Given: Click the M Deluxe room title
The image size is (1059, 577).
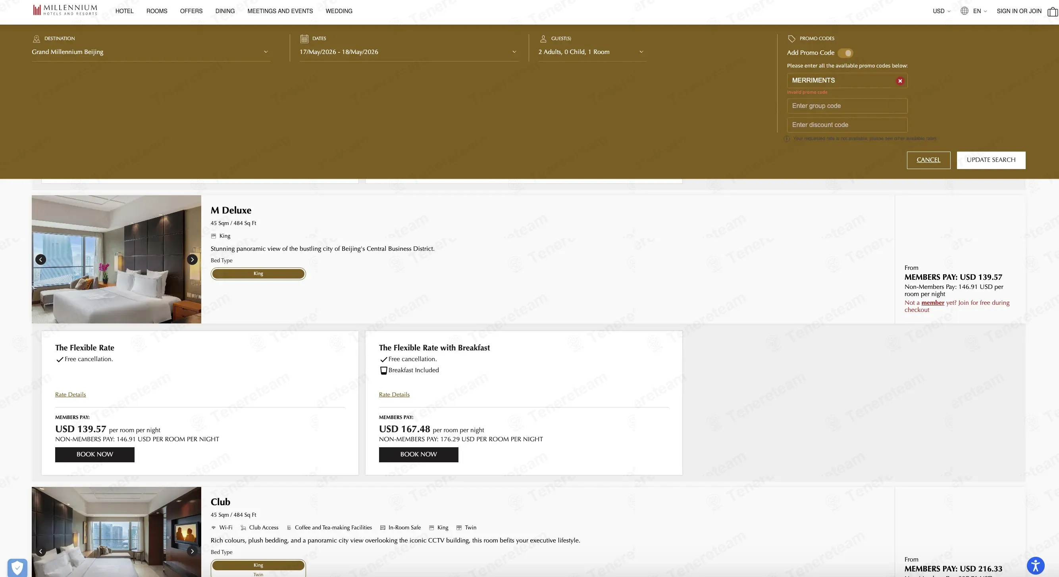Looking at the screenshot, I should (231, 210).
